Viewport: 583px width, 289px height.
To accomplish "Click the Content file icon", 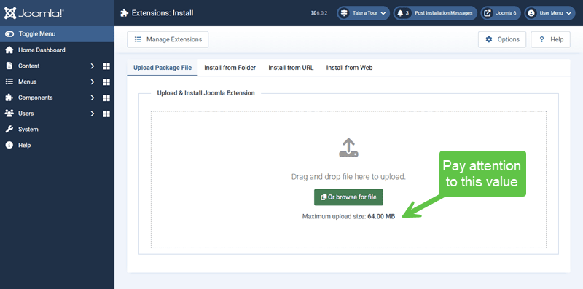I will 9,66.
